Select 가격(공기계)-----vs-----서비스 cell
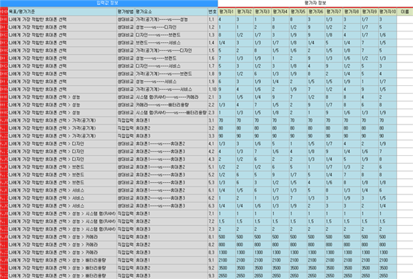413x279 pixels. coord(171,90)
